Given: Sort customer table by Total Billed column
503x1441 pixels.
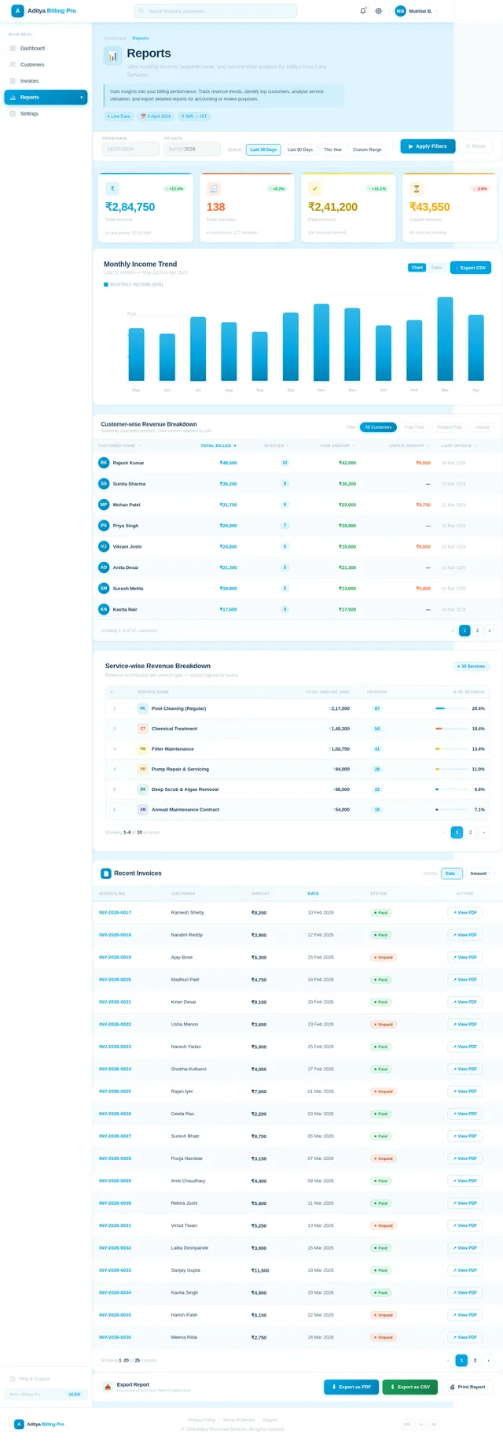Looking at the screenshot, I should 218,445.
